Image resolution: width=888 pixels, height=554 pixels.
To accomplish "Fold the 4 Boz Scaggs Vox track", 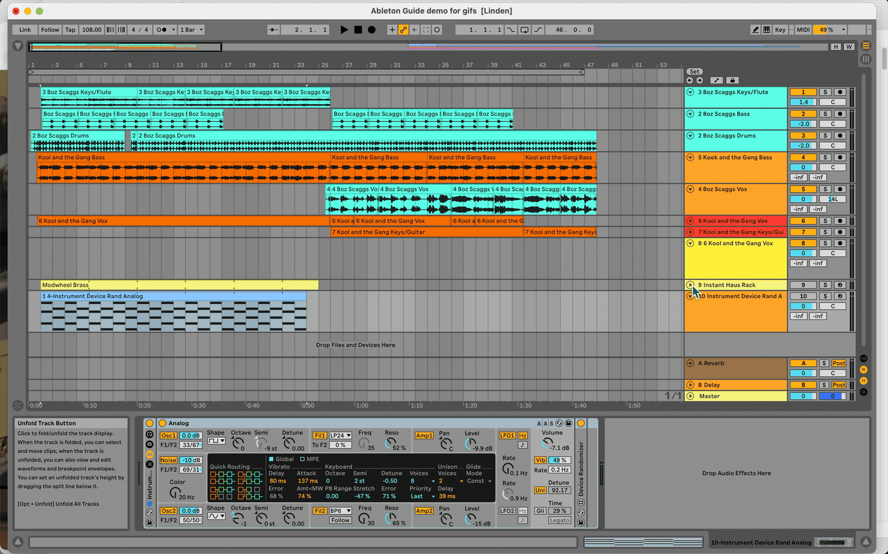I will (690, 189).
